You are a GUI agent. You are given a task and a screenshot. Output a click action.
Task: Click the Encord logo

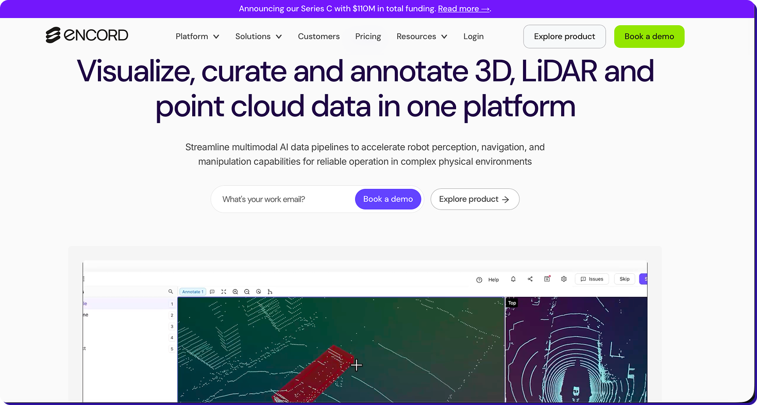point(87,36)
